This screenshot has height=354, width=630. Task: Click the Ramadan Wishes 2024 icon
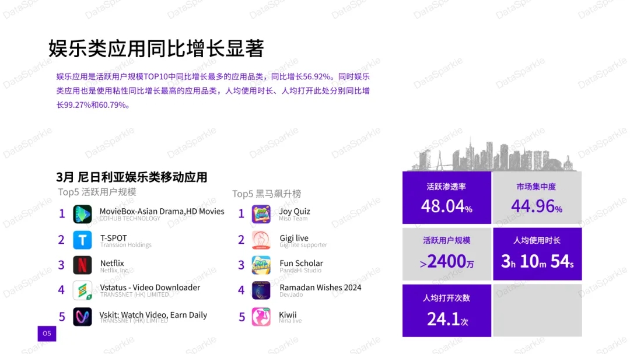(x=260, y=290)
